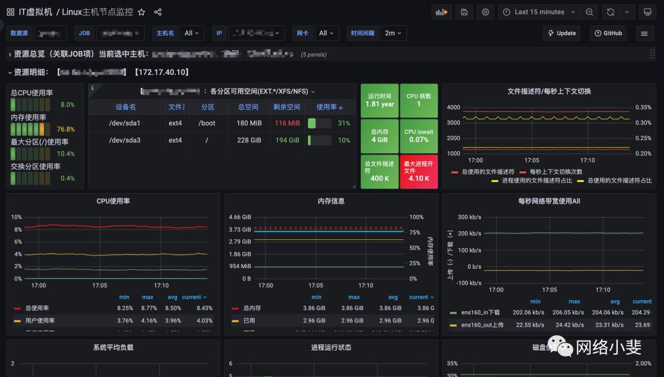Viewport: 664px width, 377px height.
Task: Click the yellow 用户使用率 legend color swatch
Action: click(x=17, y=320)
